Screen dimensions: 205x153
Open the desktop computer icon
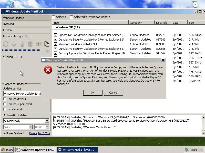click(10, 4)
